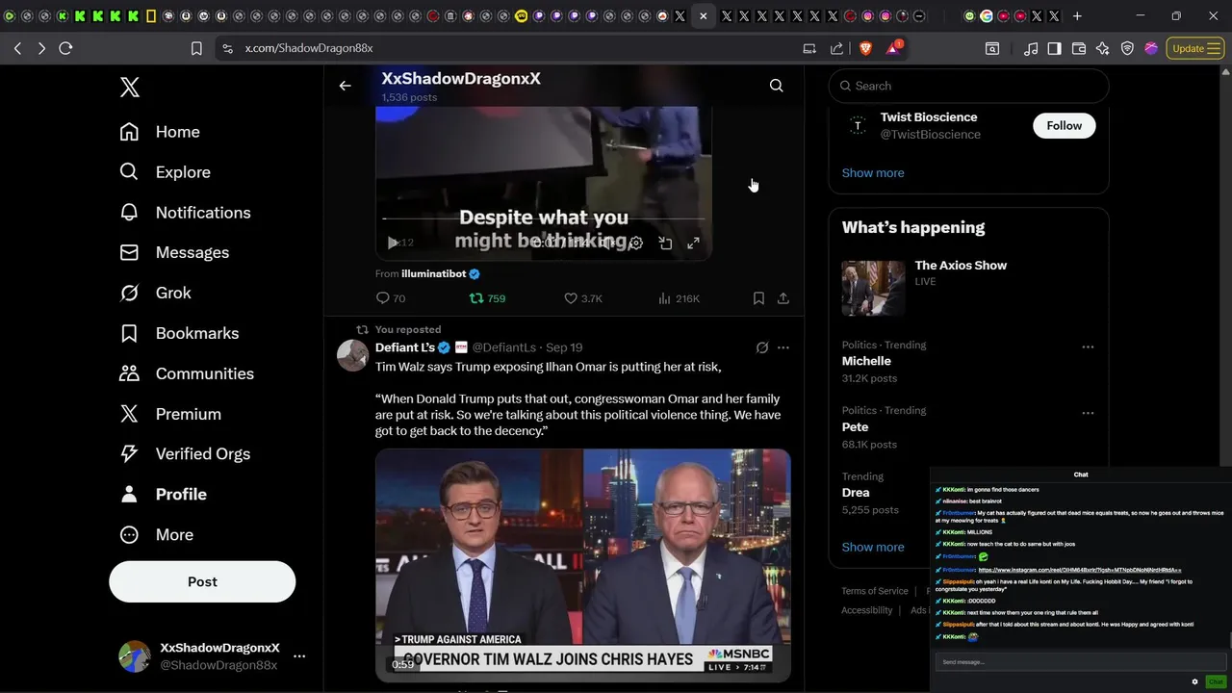
Task: Click video picture-in-picture icon
Action: (665, 244)
